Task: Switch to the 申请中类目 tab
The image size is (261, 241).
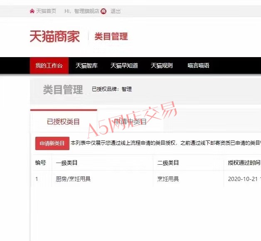Action: tap(130, 121)
